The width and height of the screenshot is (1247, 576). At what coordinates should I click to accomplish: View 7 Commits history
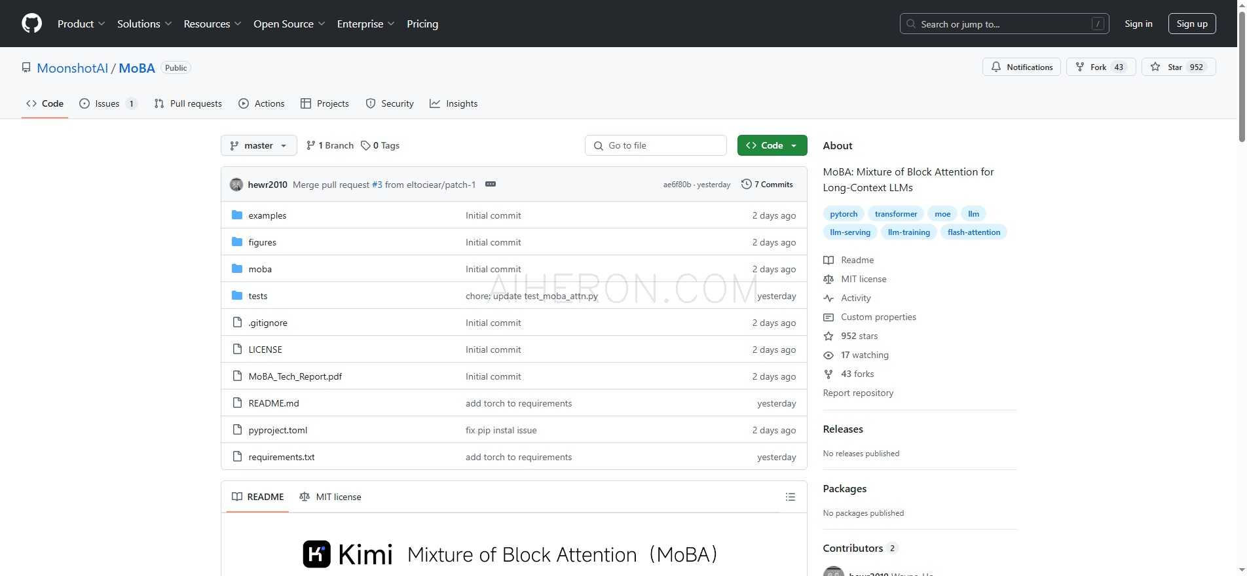coord(767,185)
